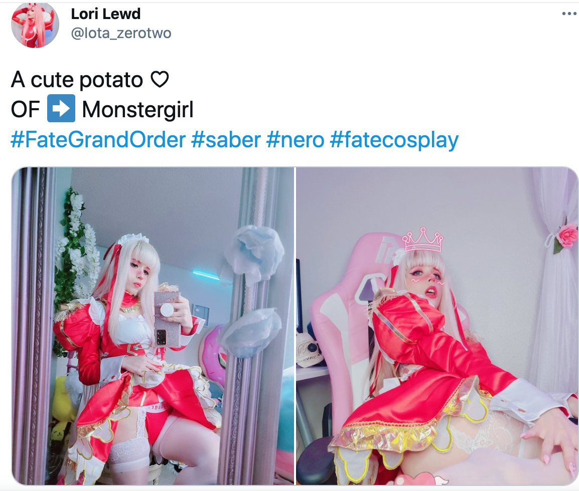
Task: Enlarge the left mirror selfie photo
Action: (x=153, y=326)
